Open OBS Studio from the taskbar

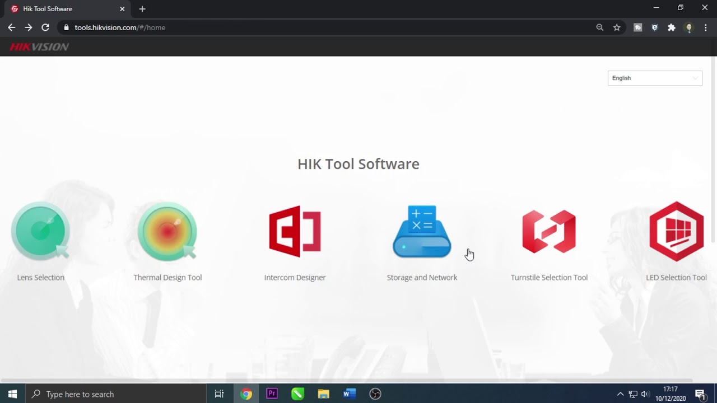(375, 394)
